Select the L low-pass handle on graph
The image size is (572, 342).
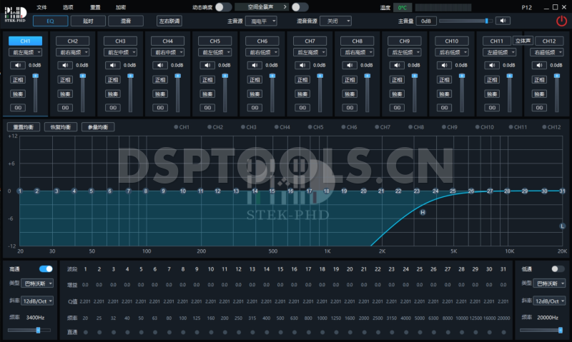tap(562, 226)
